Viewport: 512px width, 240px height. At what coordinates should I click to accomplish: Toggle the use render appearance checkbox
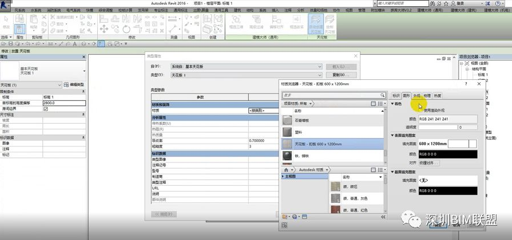tap(421, 111)
